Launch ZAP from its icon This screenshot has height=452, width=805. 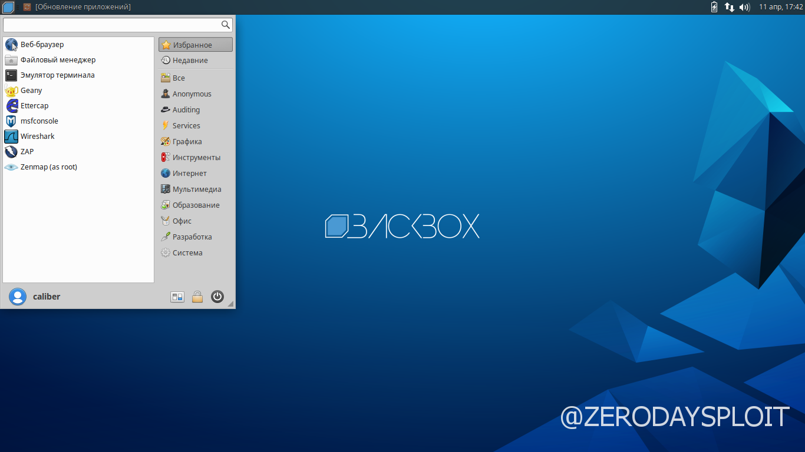coord(11,152)
